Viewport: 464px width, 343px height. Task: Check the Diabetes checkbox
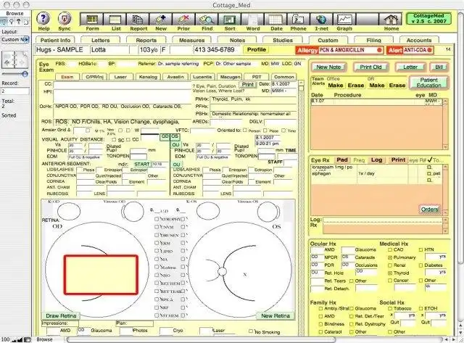pyautogui.click(x=420, y=265)
